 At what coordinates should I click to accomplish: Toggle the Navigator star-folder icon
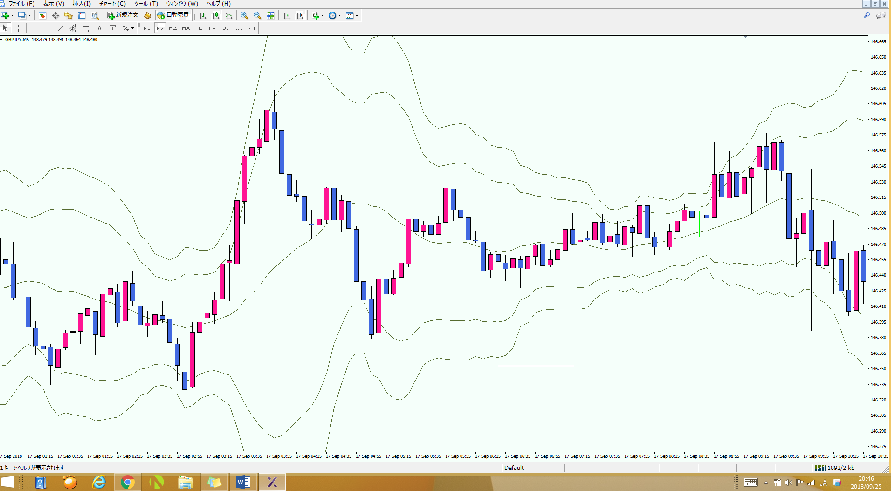click(x=69, y=15)
